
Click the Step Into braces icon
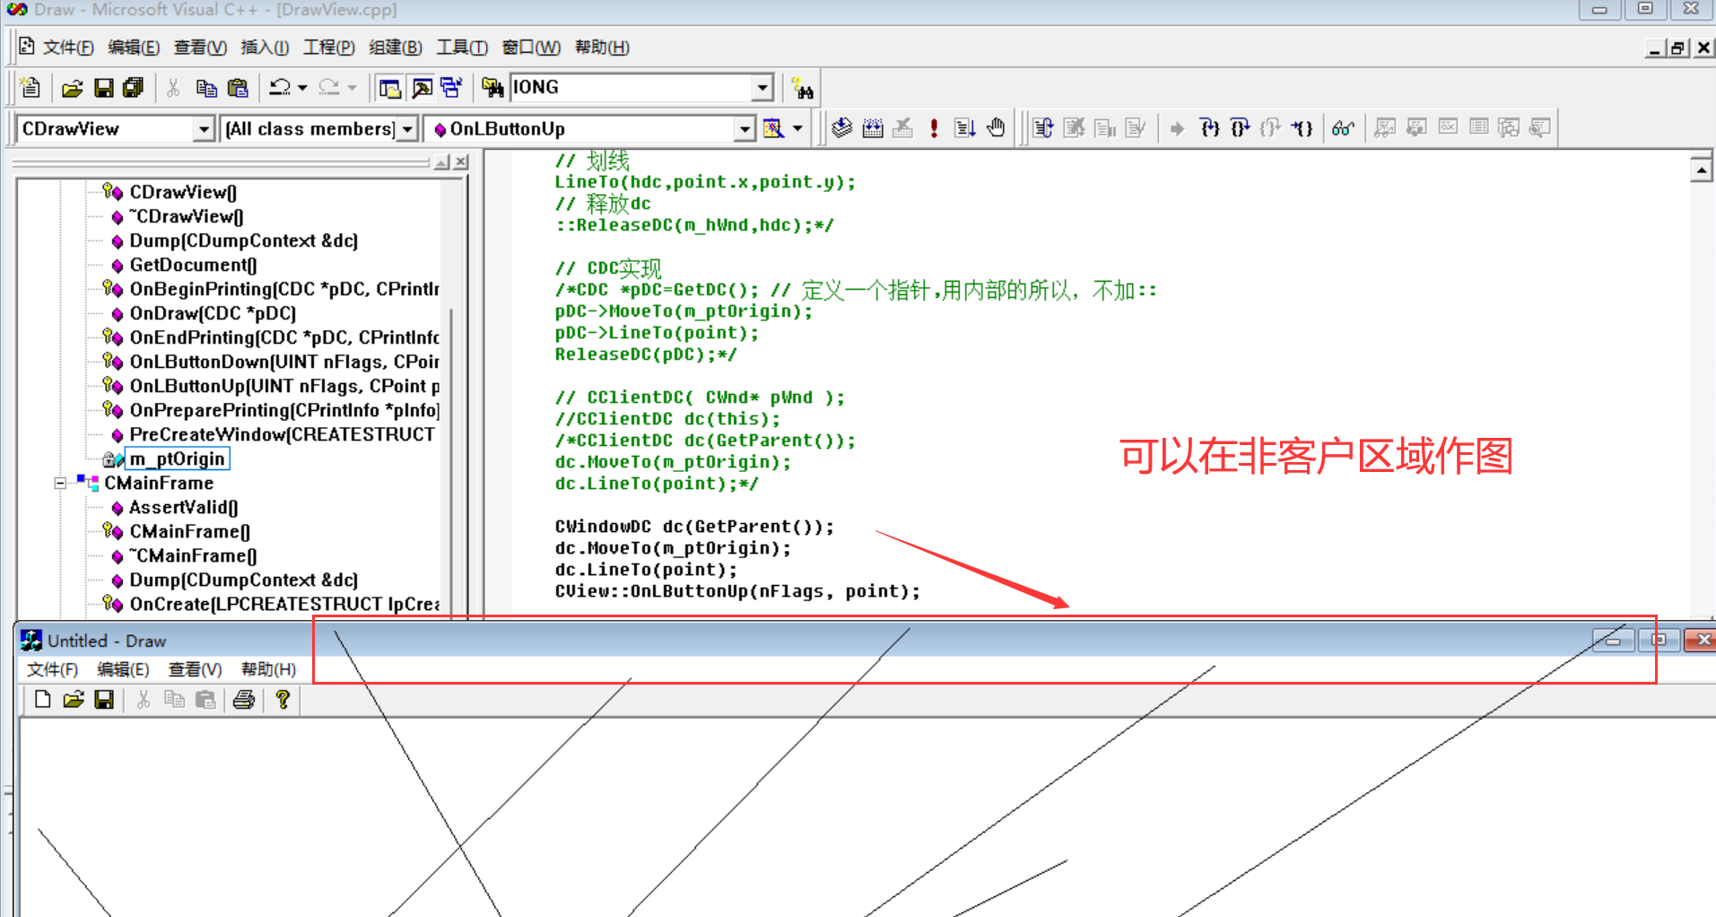coord(1210,128)
